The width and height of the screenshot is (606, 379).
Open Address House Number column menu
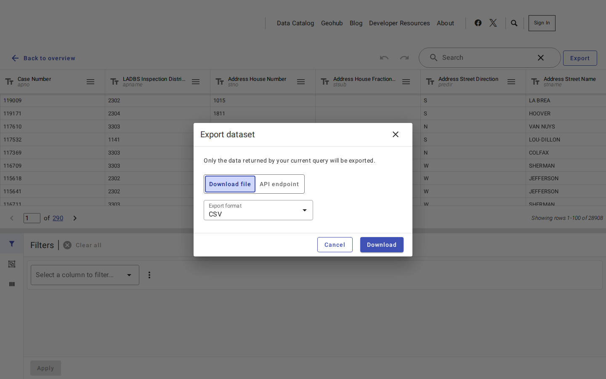coord(301,82)
